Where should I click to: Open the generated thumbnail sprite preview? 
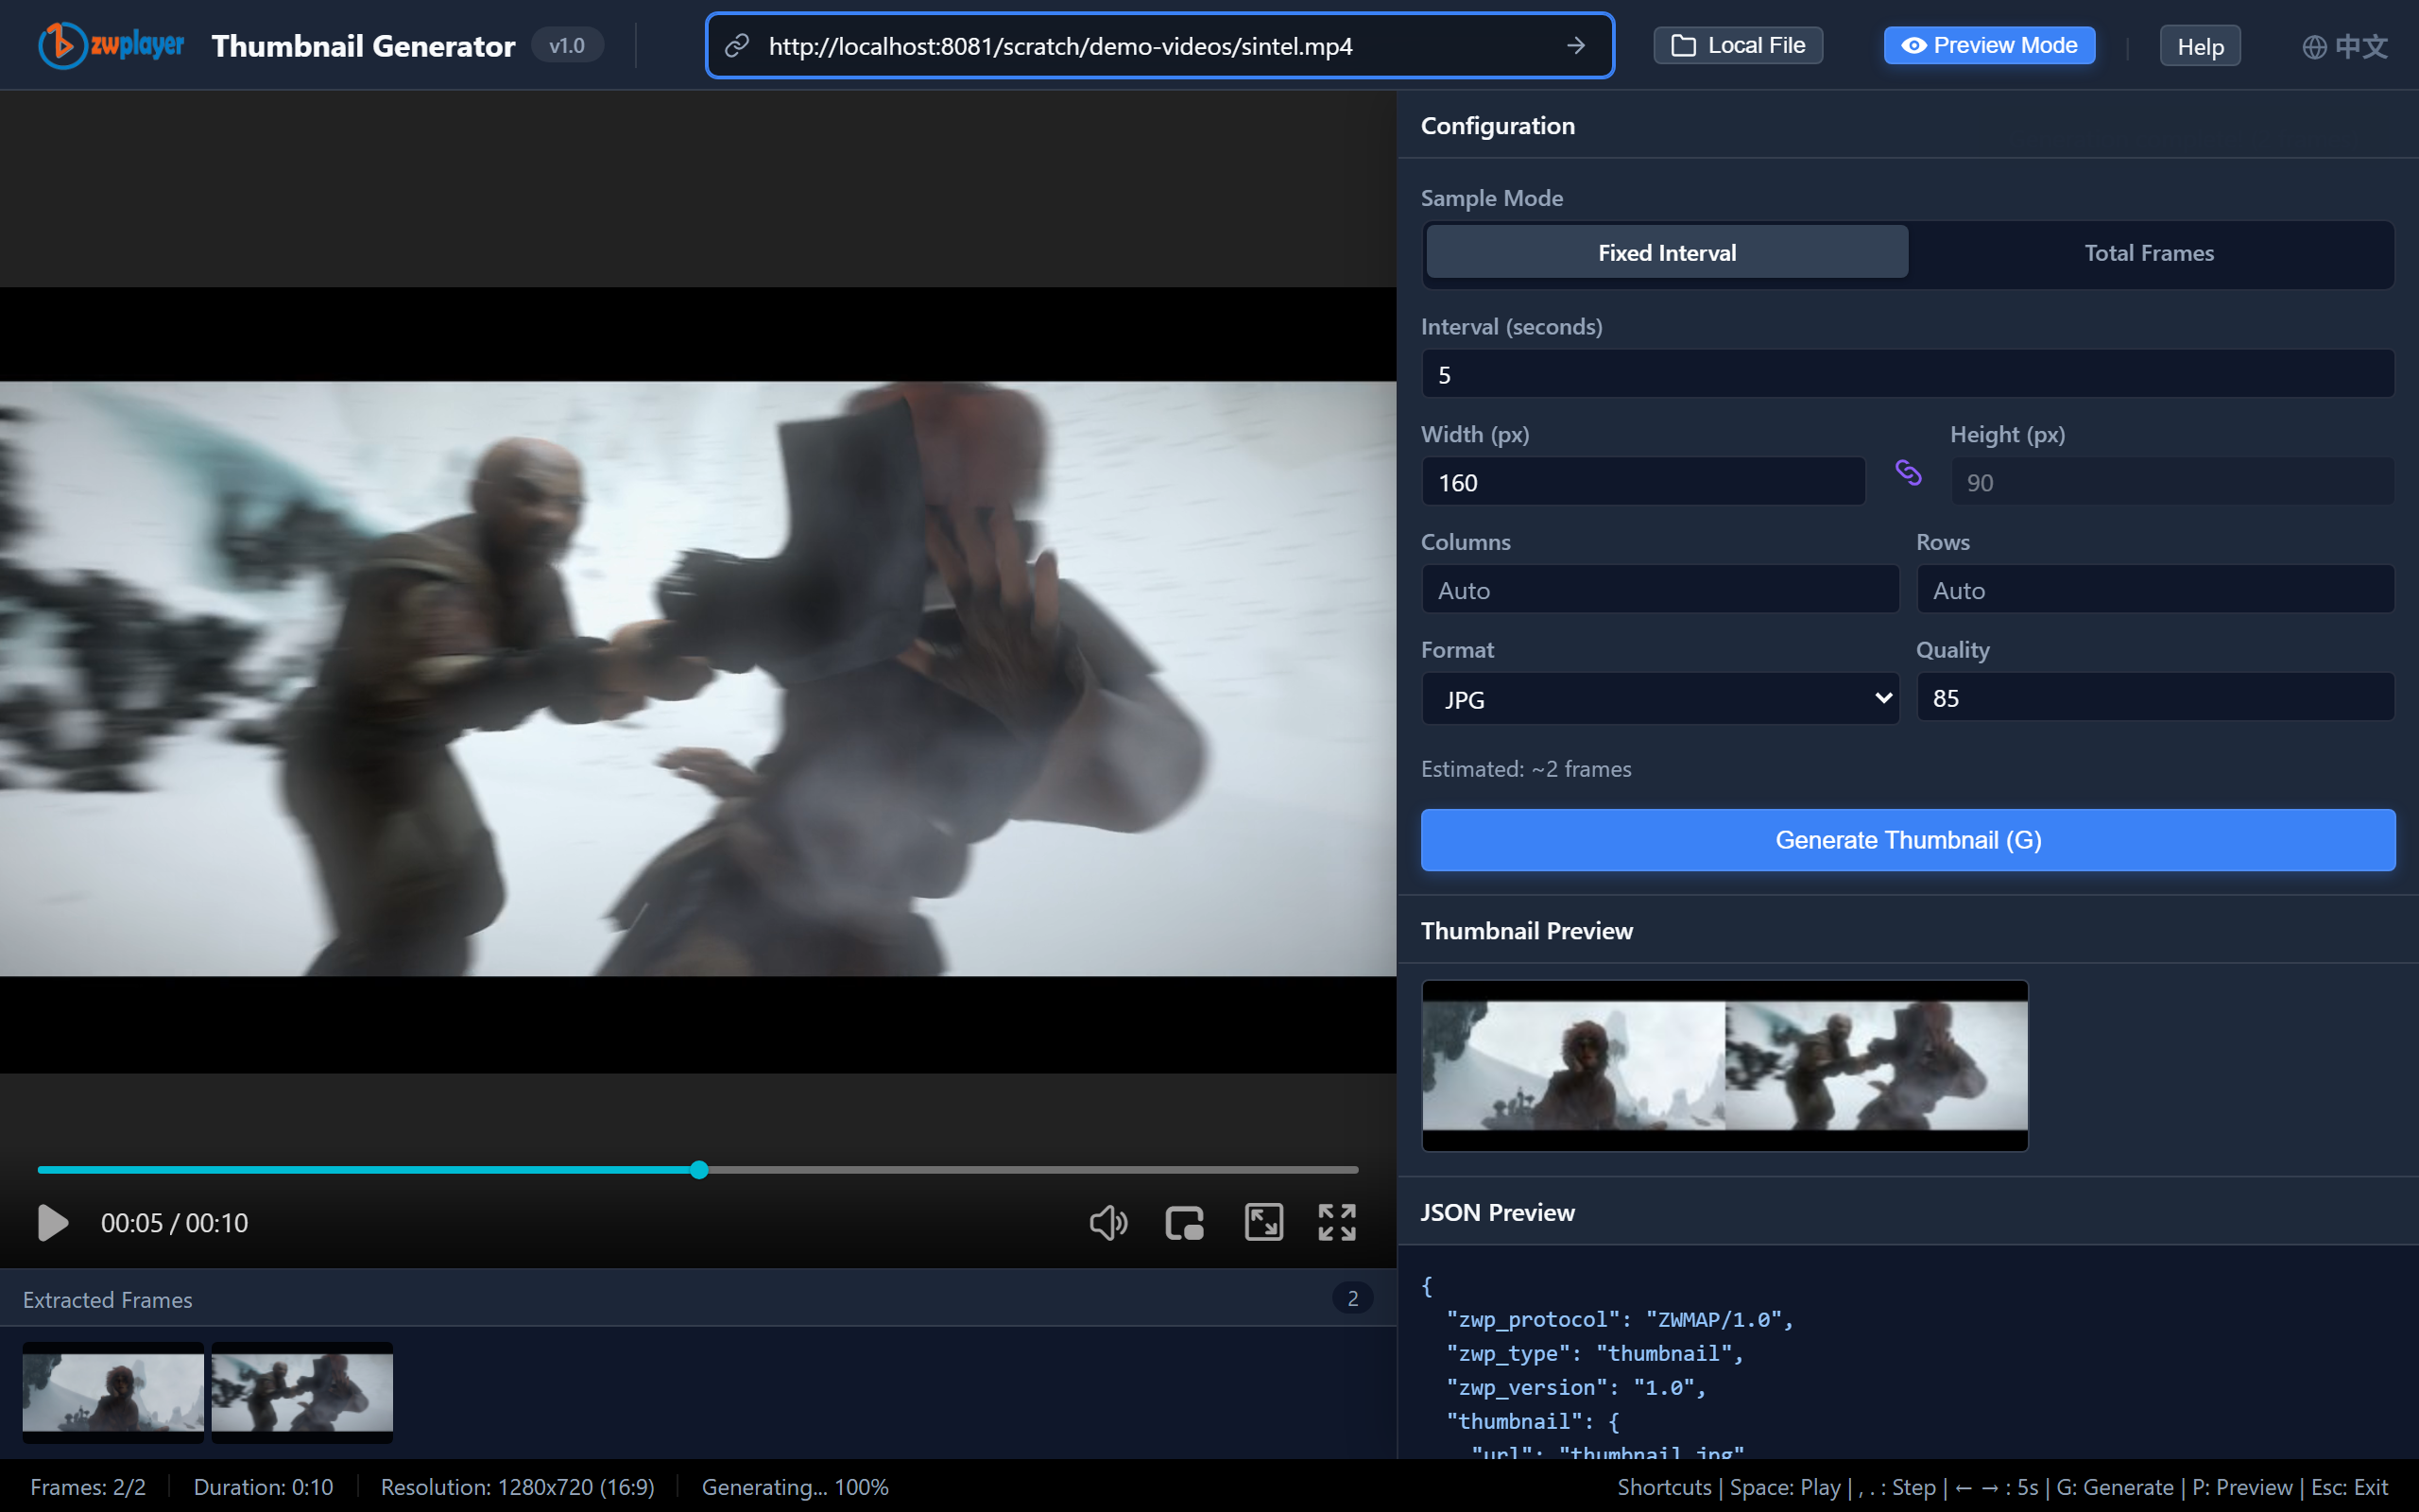pyautogui.click(x=1724, y=1065)
